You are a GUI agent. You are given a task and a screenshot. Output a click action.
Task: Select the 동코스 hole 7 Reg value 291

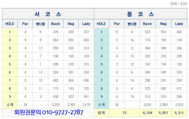(x=163, y=81)
